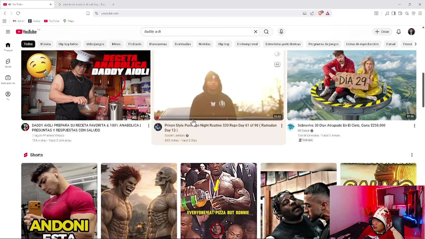Open Sobrevive 30 Días Atrapado title

click(x=341, y=125)
